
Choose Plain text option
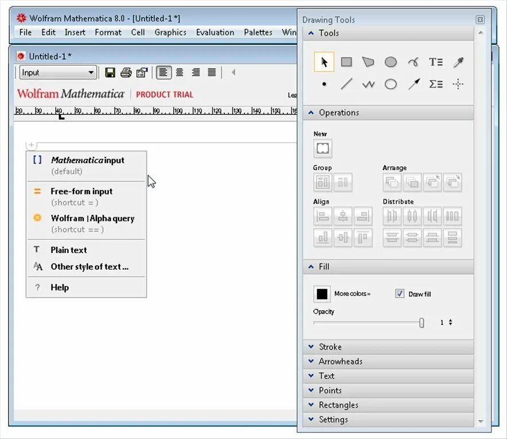[87, 250]
